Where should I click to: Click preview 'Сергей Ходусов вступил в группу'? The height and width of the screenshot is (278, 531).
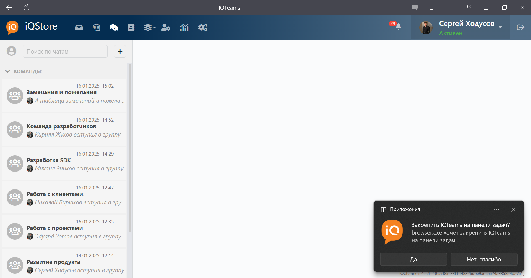click(80, 270)
